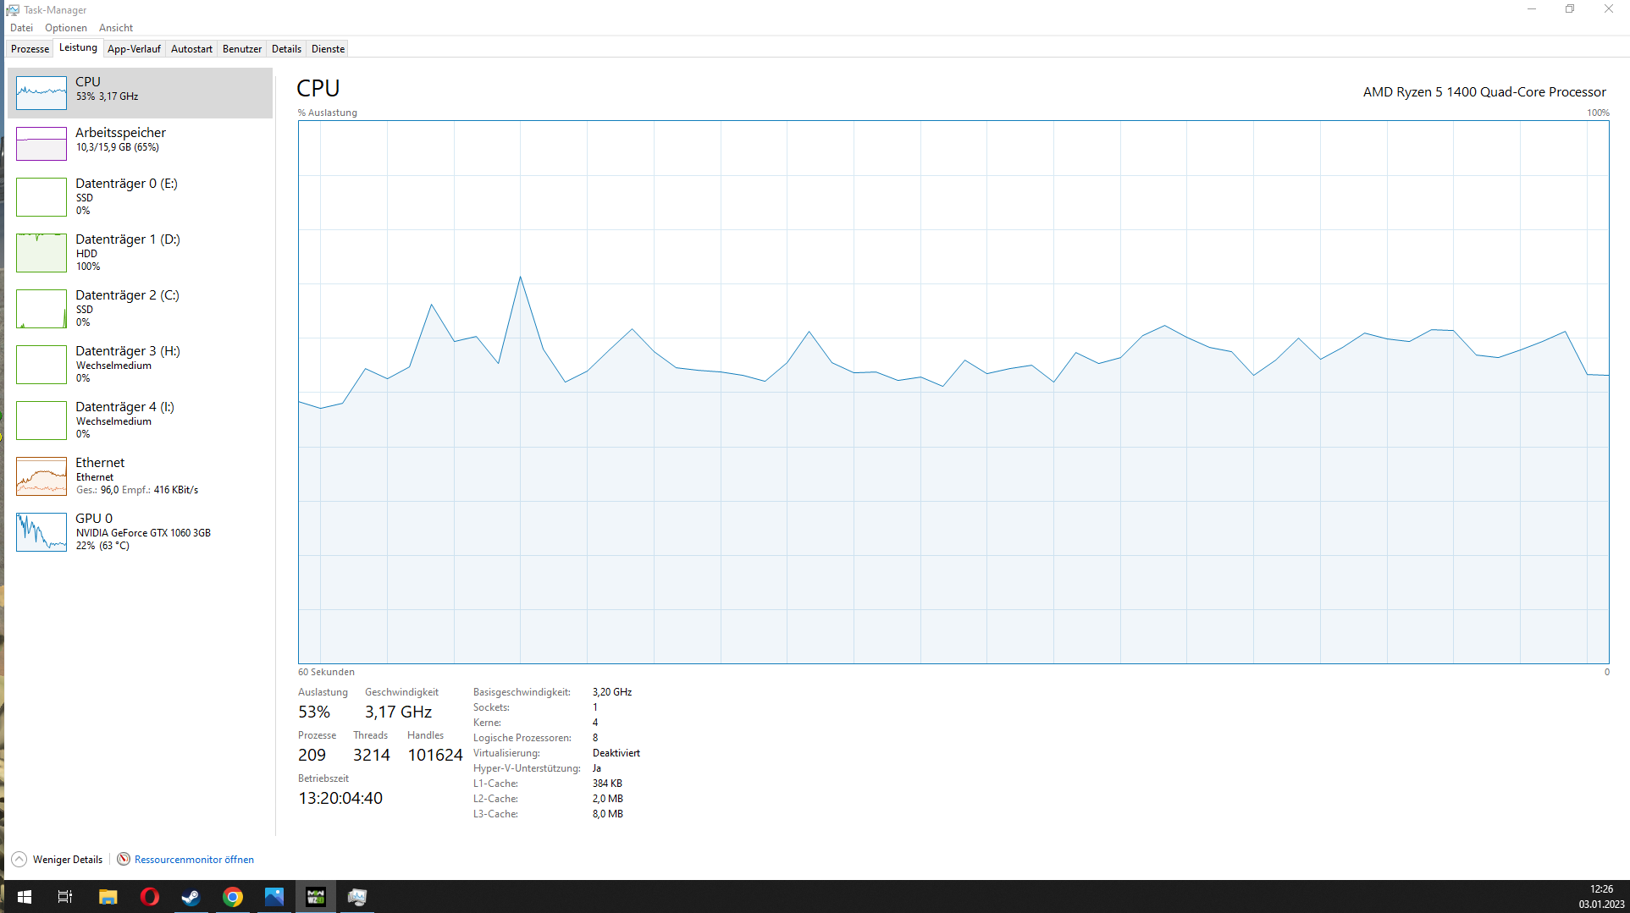Open the App-Verlauf tab
The width and height of the screenshot is (1630, 913).
(x=134, y=49)
